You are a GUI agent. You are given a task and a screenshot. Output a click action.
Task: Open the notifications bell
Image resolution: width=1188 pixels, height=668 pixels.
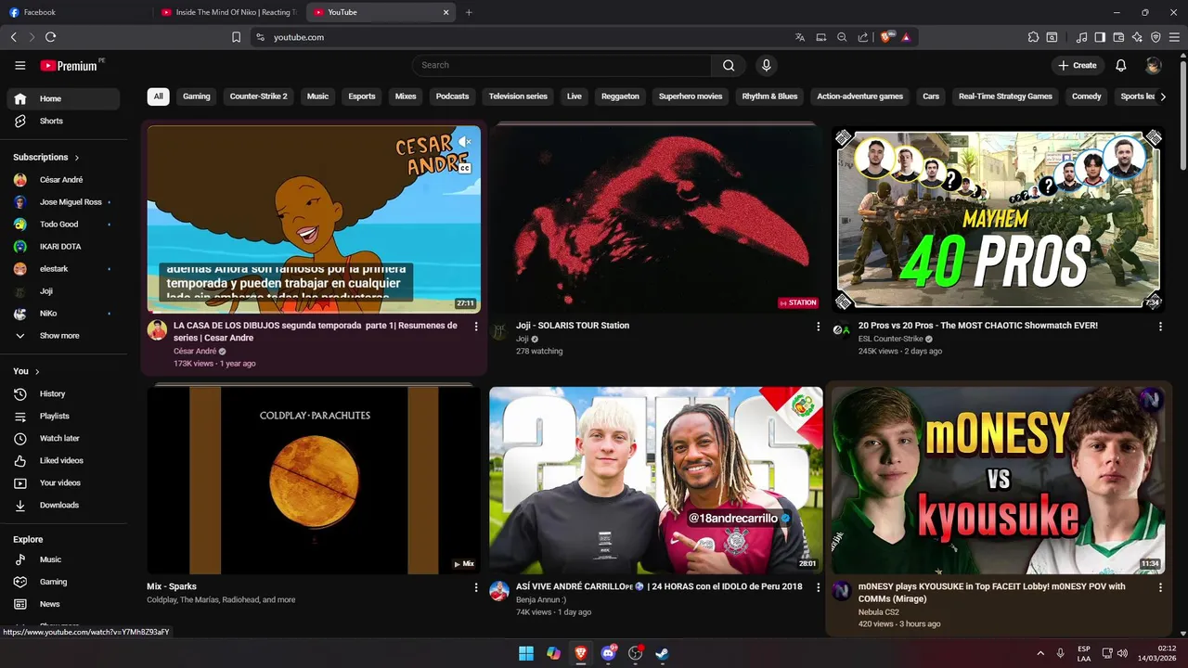(1121, 65)
